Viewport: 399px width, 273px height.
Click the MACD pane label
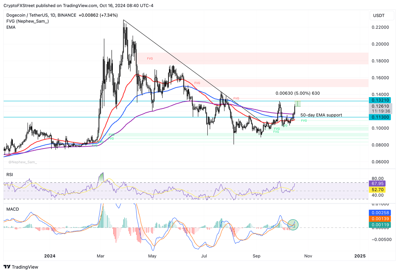[12, 209]
